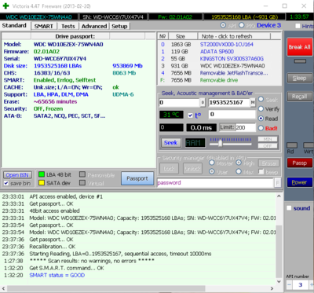
Task: Click the AAM display indicator
Action: (x=195, y=143)
